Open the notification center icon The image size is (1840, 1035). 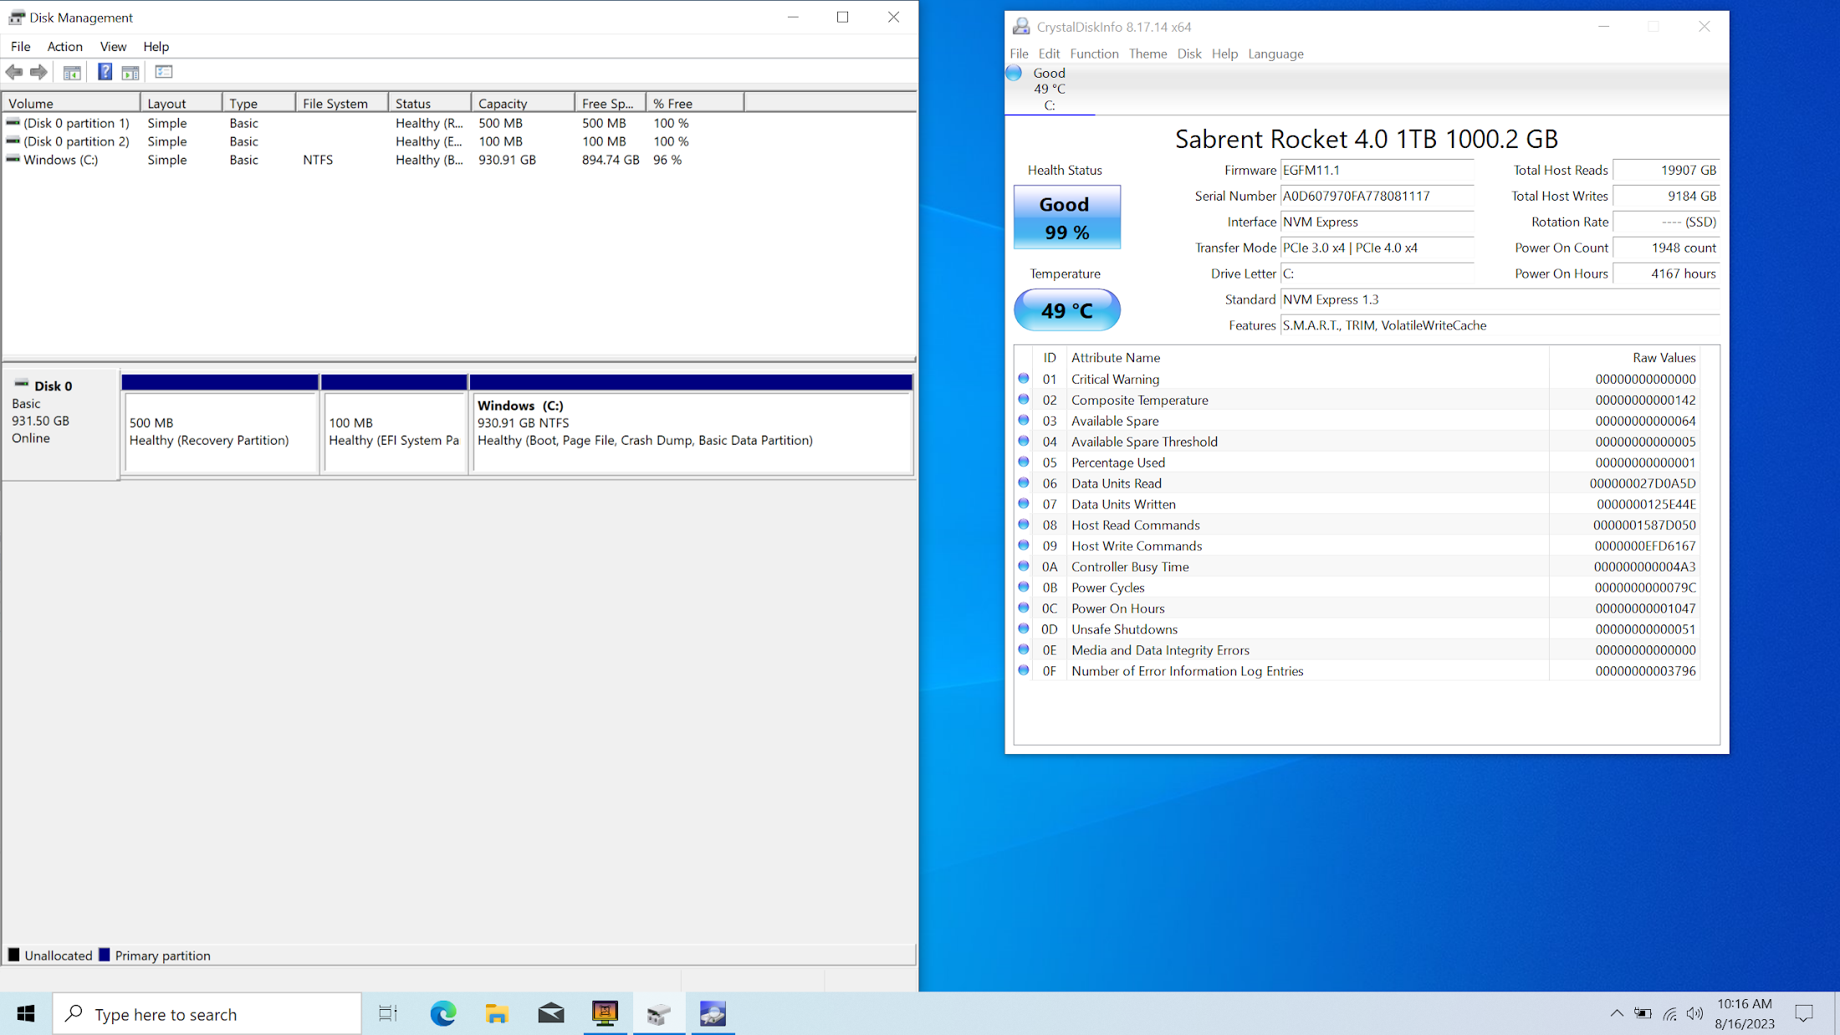click(x=1804, y=1014)
